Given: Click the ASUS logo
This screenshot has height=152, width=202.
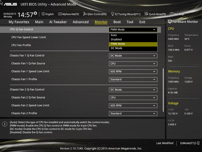Looking at the screenshot, I should (x=10, y=4).
